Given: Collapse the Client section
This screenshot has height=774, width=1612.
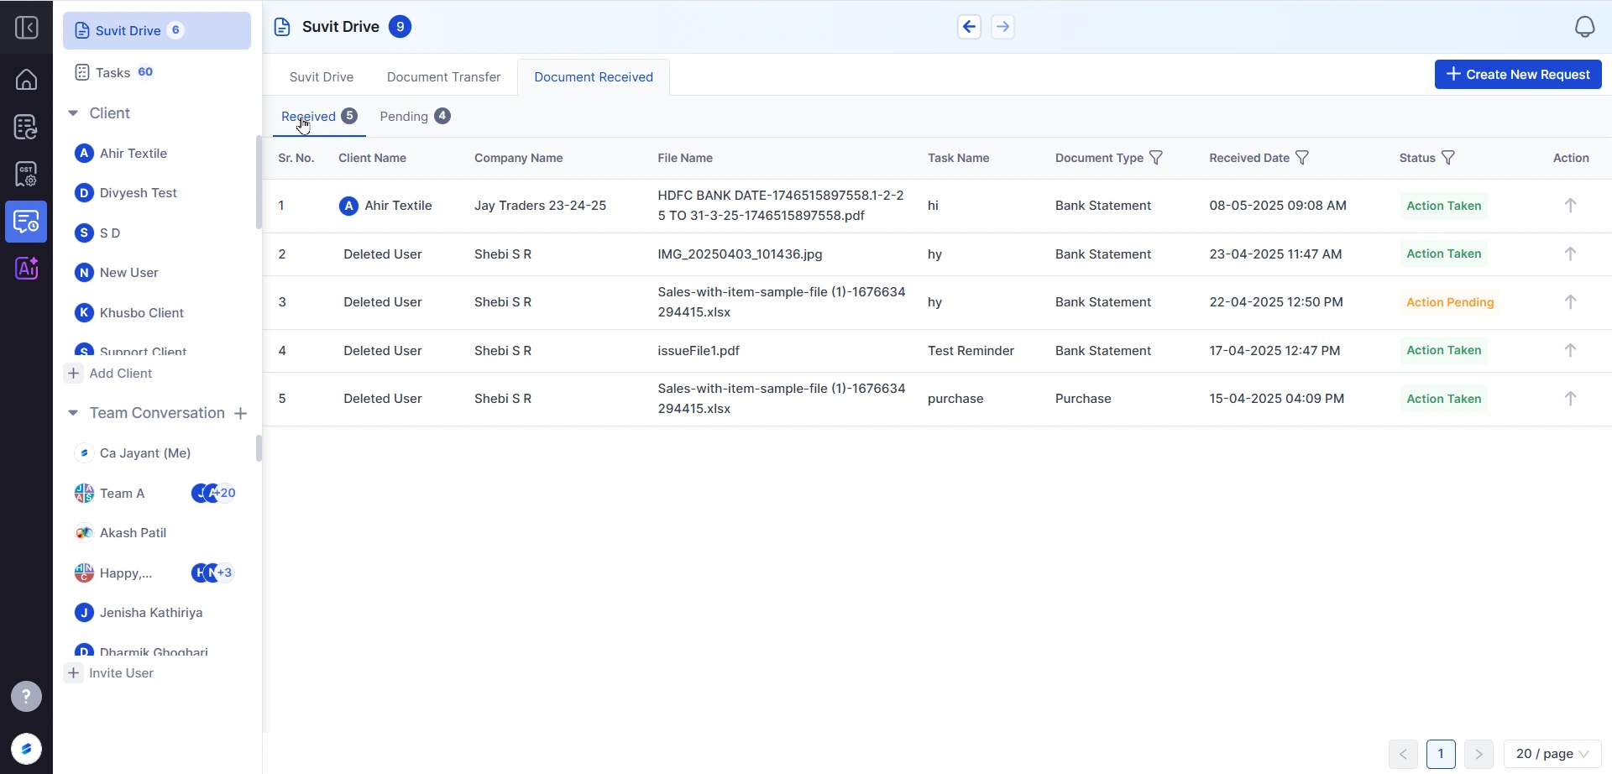Looking at the screenshot, I should [x=73, y=112].
